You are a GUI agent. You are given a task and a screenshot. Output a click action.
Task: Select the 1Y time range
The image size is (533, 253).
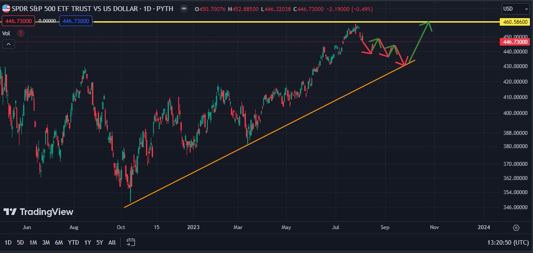pos(88,242)
